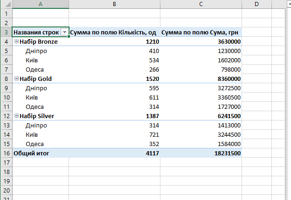Select the cell with value 798000
The width and height of the screenshot is (291, 200).
click(201, 69)
